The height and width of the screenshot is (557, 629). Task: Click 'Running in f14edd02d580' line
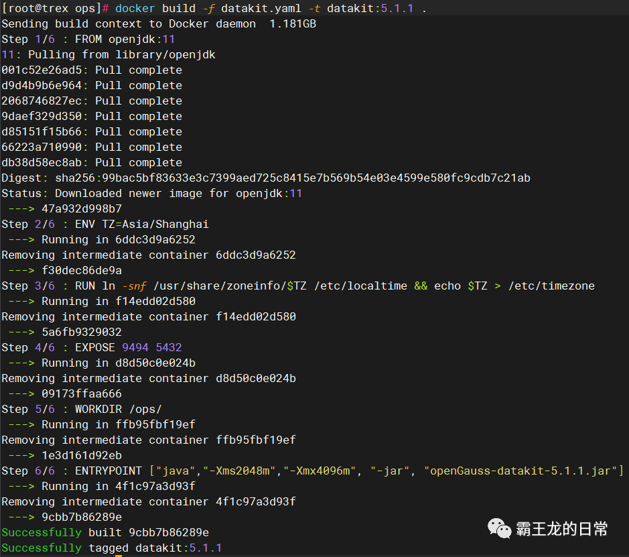click(102, 302)
